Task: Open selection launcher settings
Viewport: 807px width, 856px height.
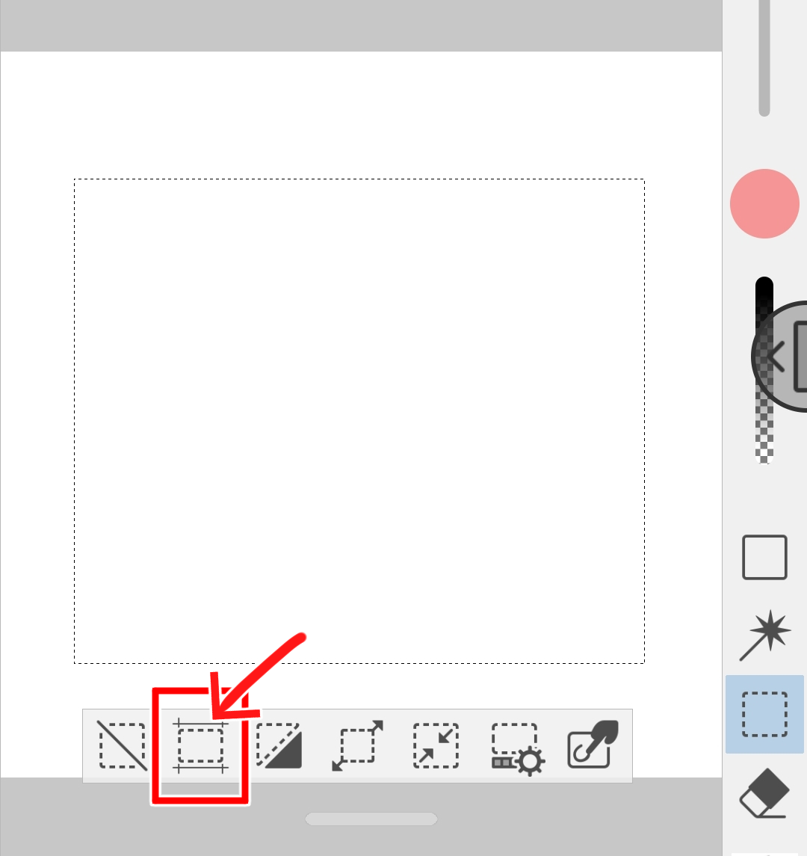Action: click(517, 748)
